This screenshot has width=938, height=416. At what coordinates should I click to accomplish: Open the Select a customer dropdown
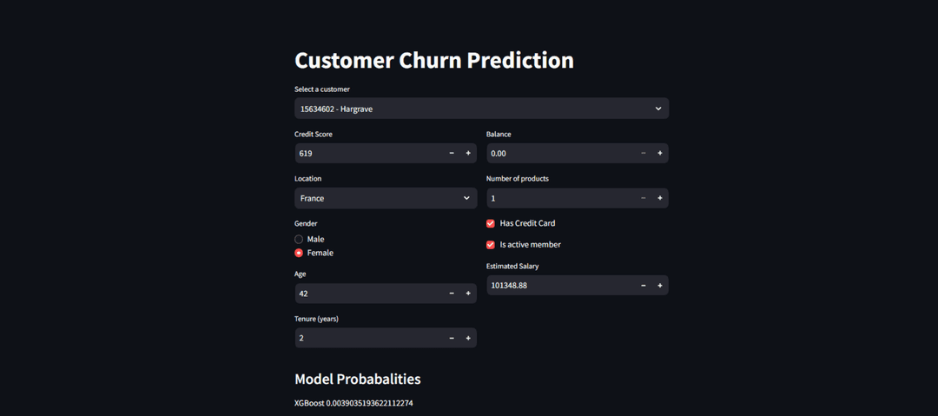coord(481,109)
